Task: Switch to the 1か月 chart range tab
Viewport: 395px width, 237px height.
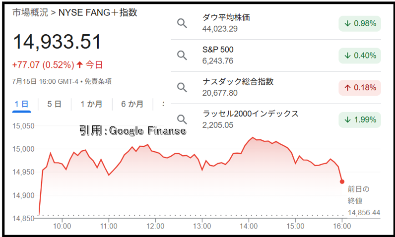Action: (91, 104)
